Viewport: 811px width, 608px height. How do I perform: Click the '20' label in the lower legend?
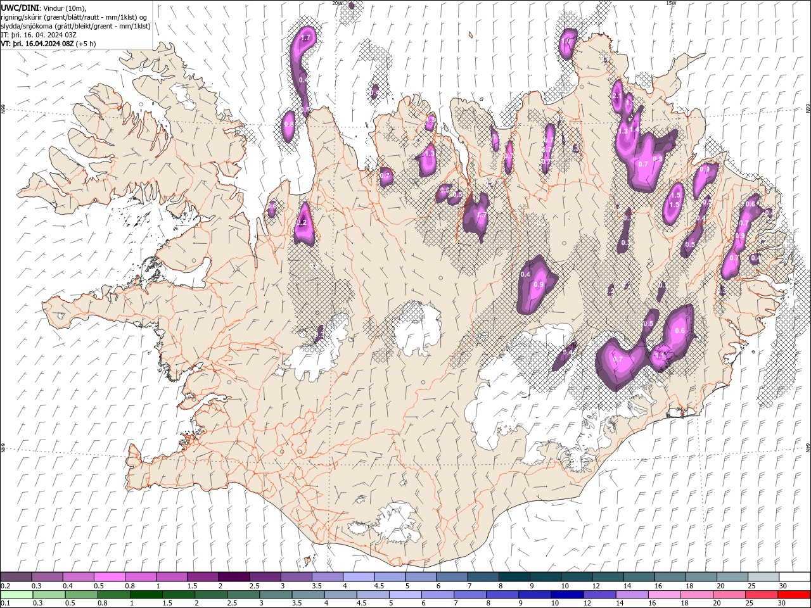point(717,604)
